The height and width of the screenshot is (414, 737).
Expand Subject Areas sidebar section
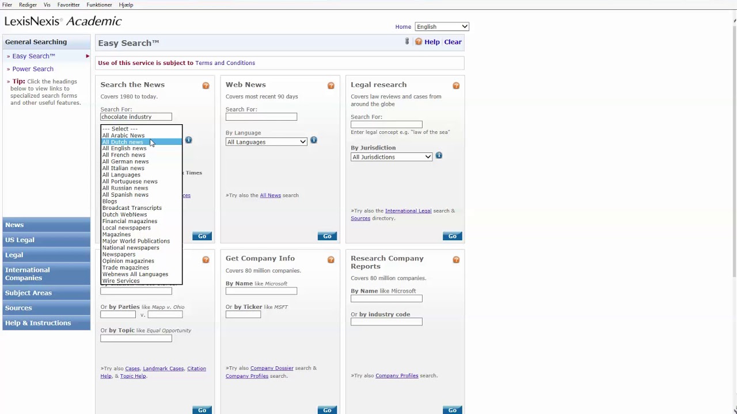46,293
